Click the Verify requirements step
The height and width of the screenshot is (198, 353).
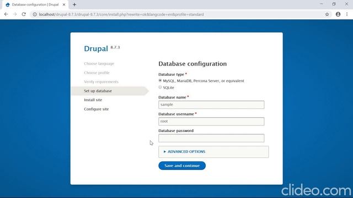[101, 82]
